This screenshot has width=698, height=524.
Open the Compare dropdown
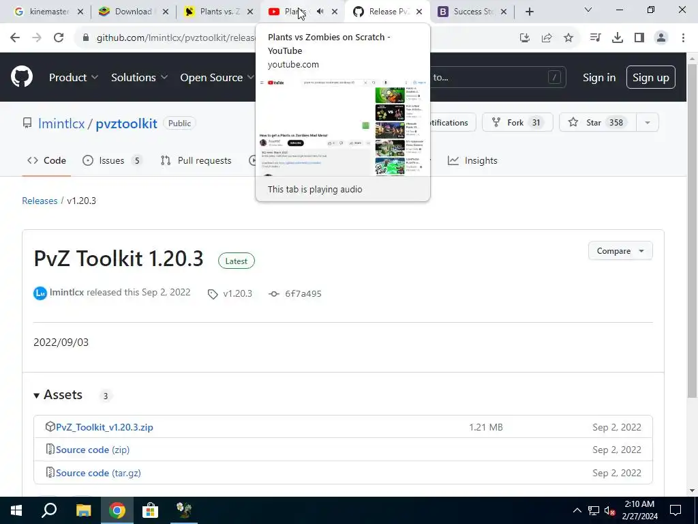pos(620,251)
